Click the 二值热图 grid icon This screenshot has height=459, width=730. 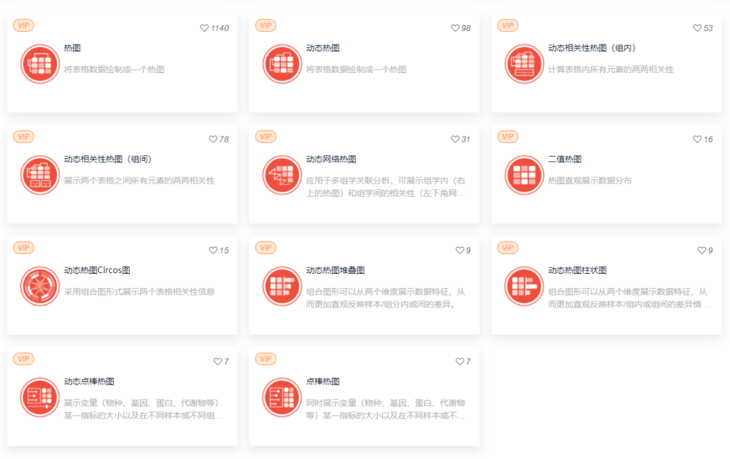[x=524, y=174]
